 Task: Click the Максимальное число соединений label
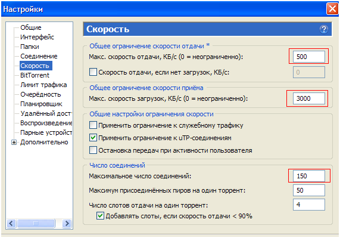(140, 176)
